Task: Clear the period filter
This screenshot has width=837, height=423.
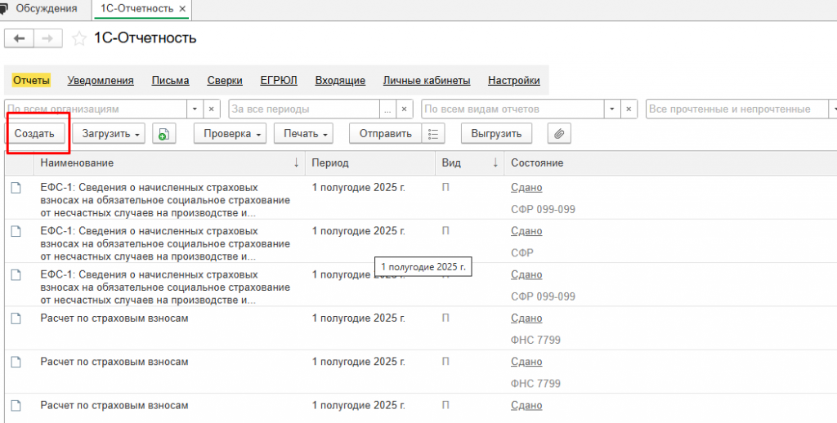Action: (x=404, y=109)
